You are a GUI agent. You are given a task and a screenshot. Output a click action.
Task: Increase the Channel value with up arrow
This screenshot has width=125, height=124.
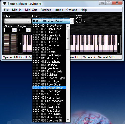coord(15,29)
